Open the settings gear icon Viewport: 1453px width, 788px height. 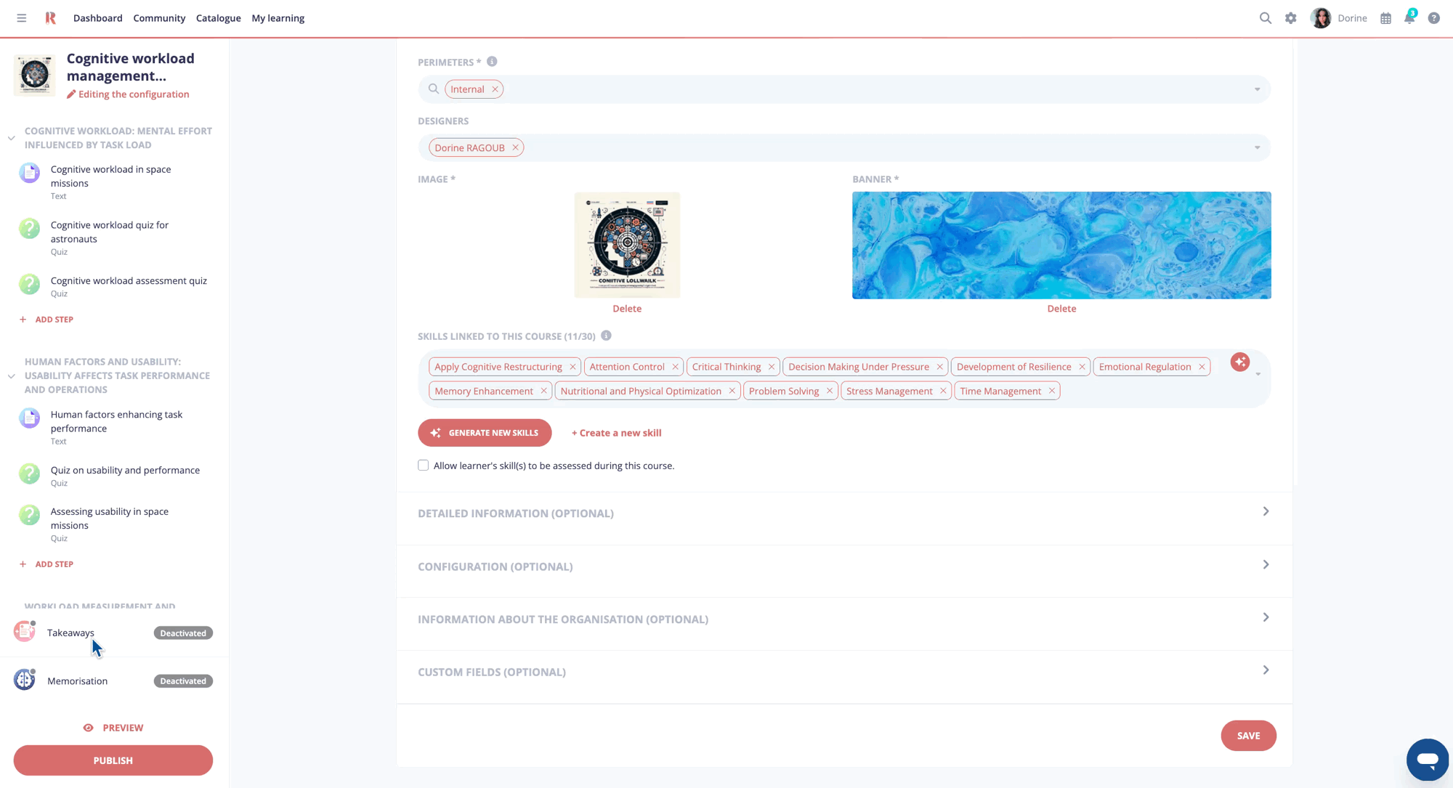[x=1290, y=18]
